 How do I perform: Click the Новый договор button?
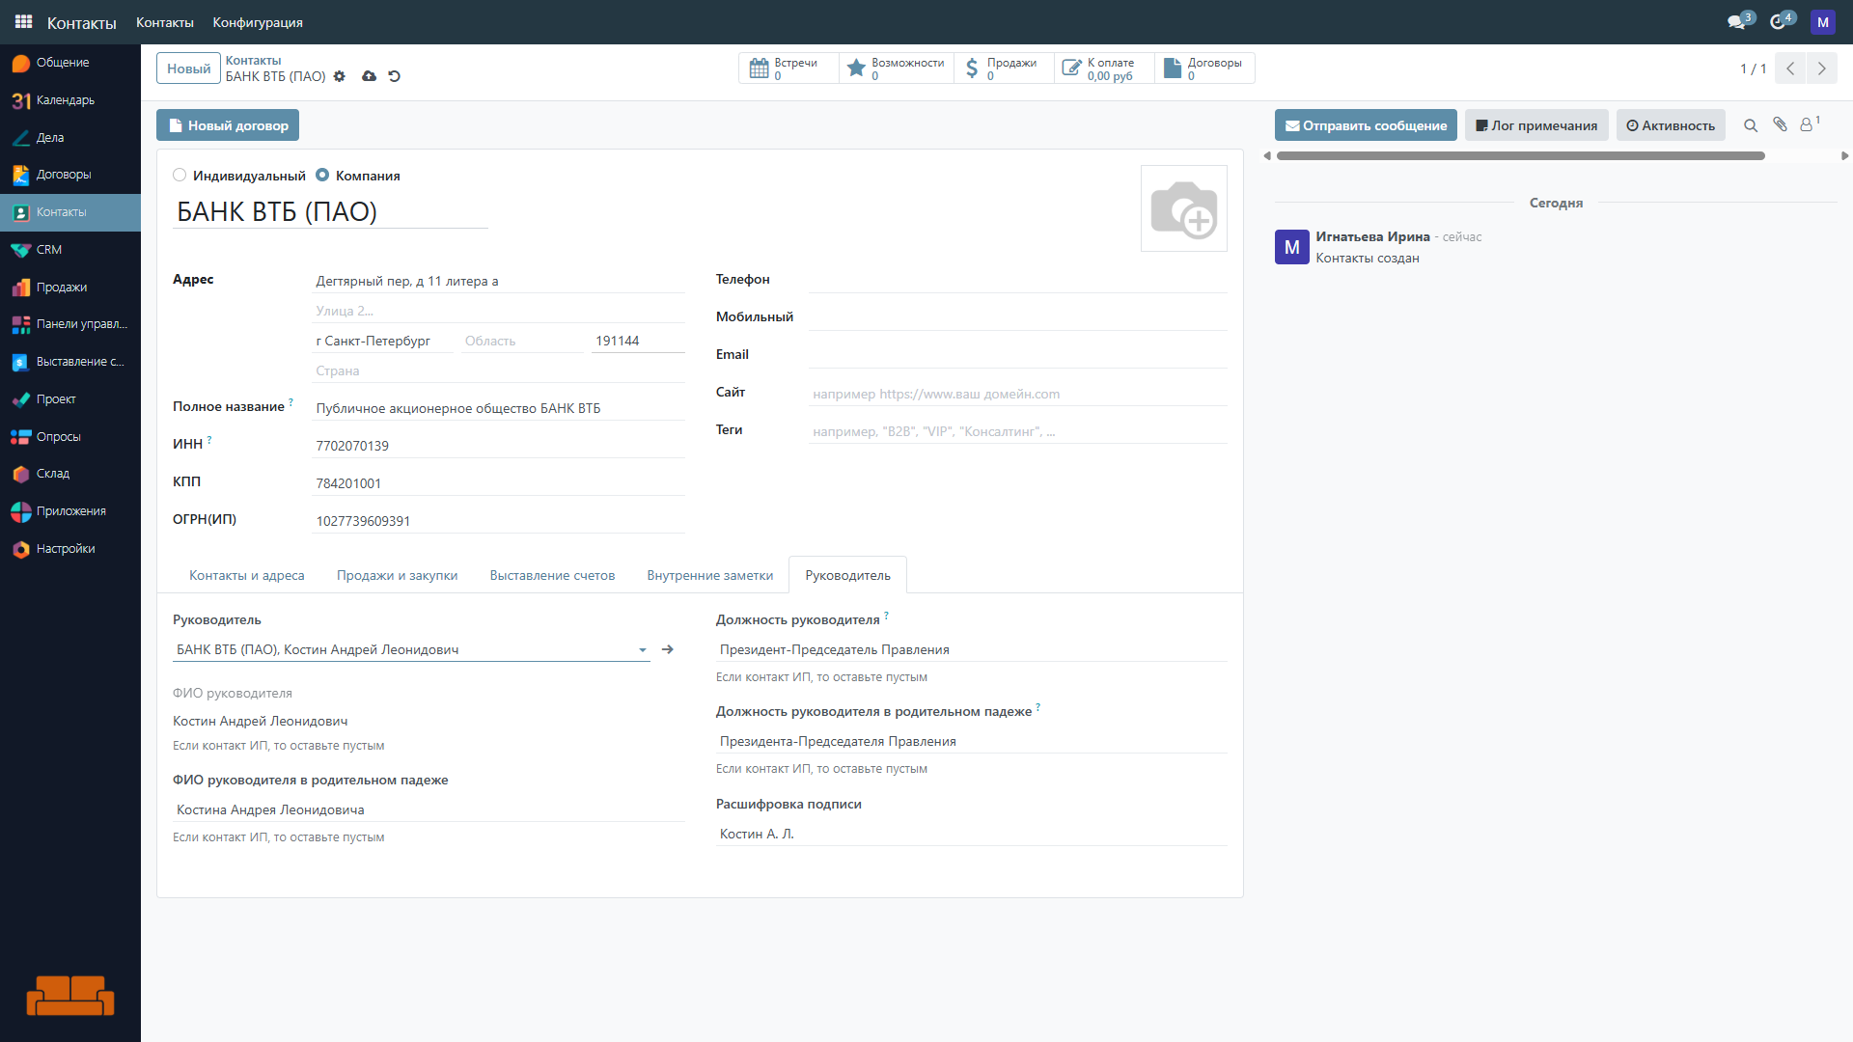point(228,125)
